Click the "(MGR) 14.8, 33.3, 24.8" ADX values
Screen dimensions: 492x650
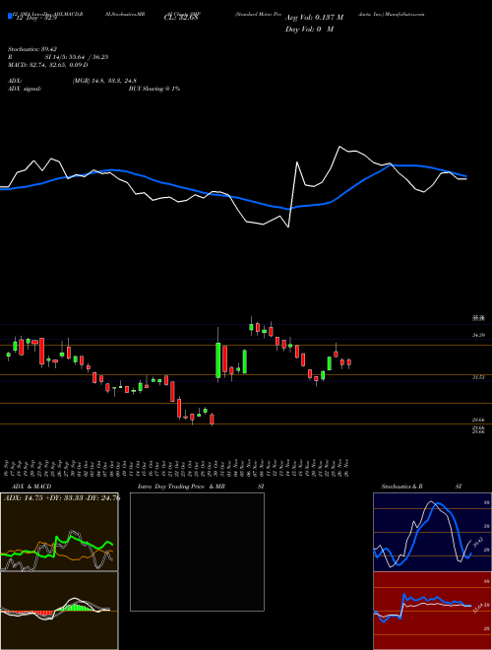point(104,81)
